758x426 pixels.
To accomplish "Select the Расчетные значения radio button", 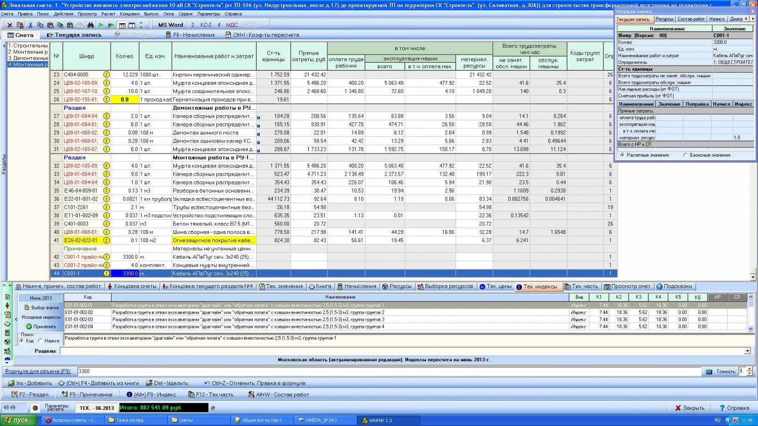I will pyautogui.click(x=622, y=155).
